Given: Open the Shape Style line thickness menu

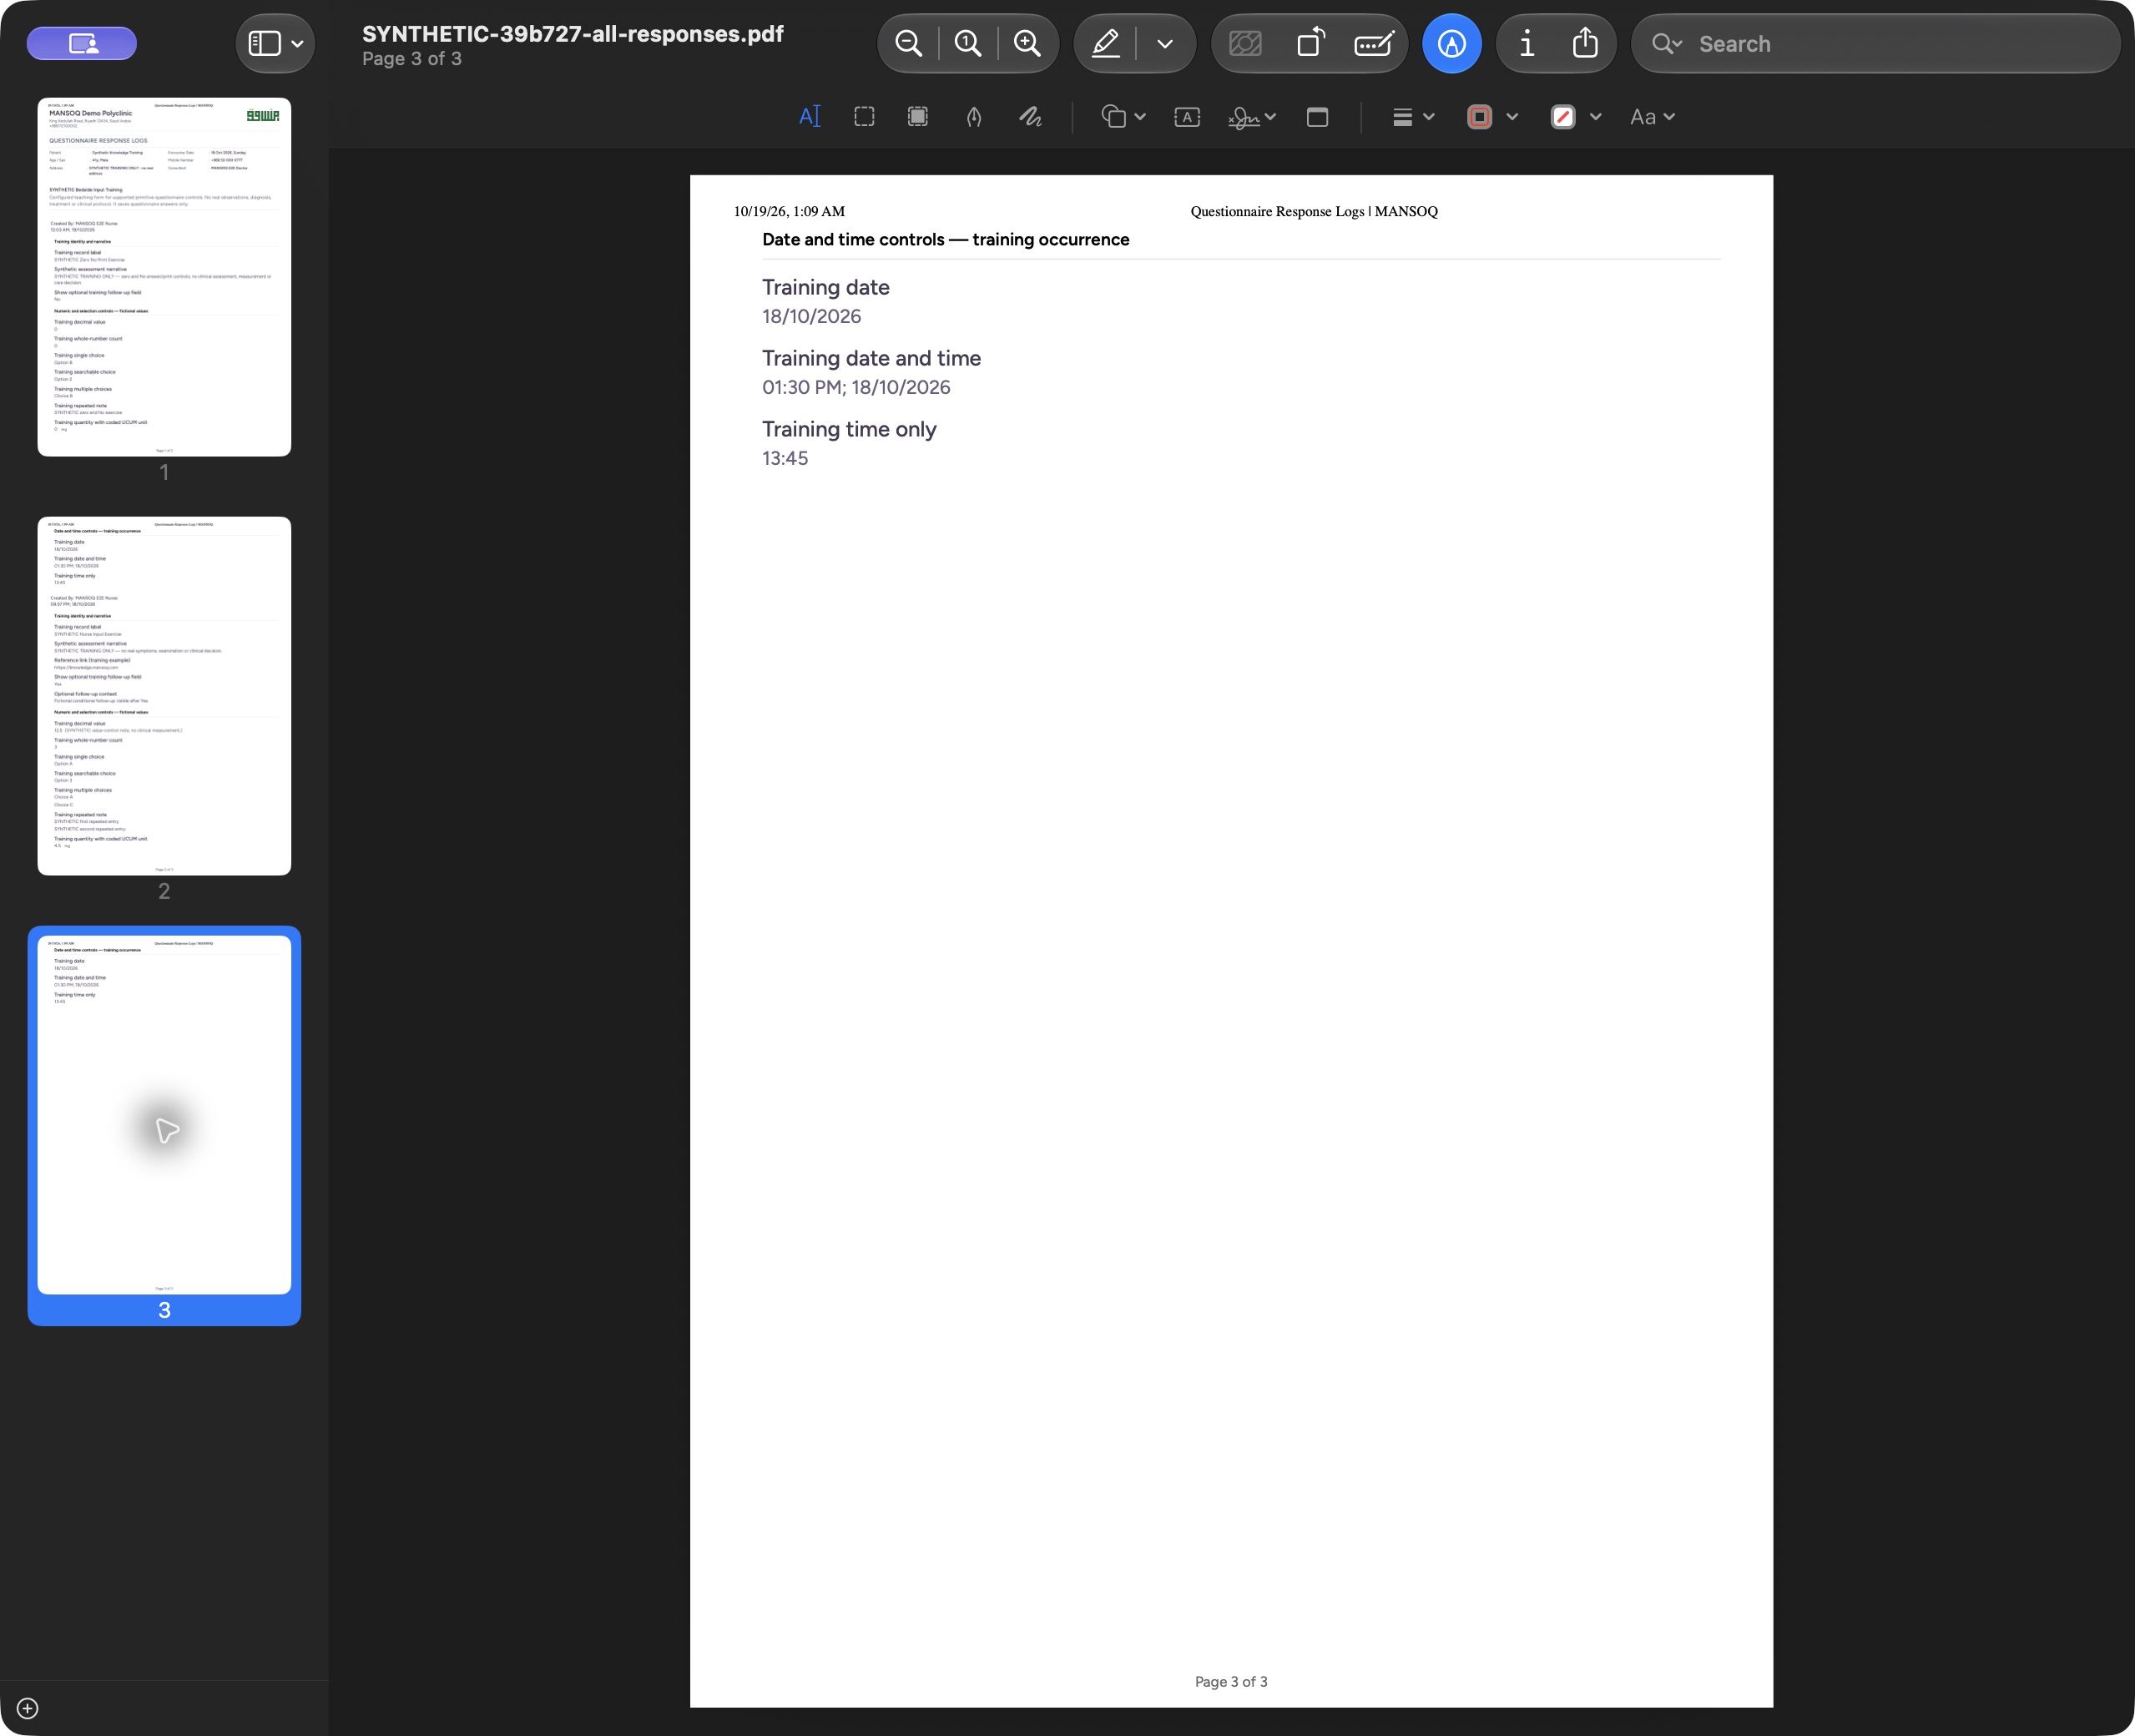Looking at the screenshot, I should tap(1413, 117).
